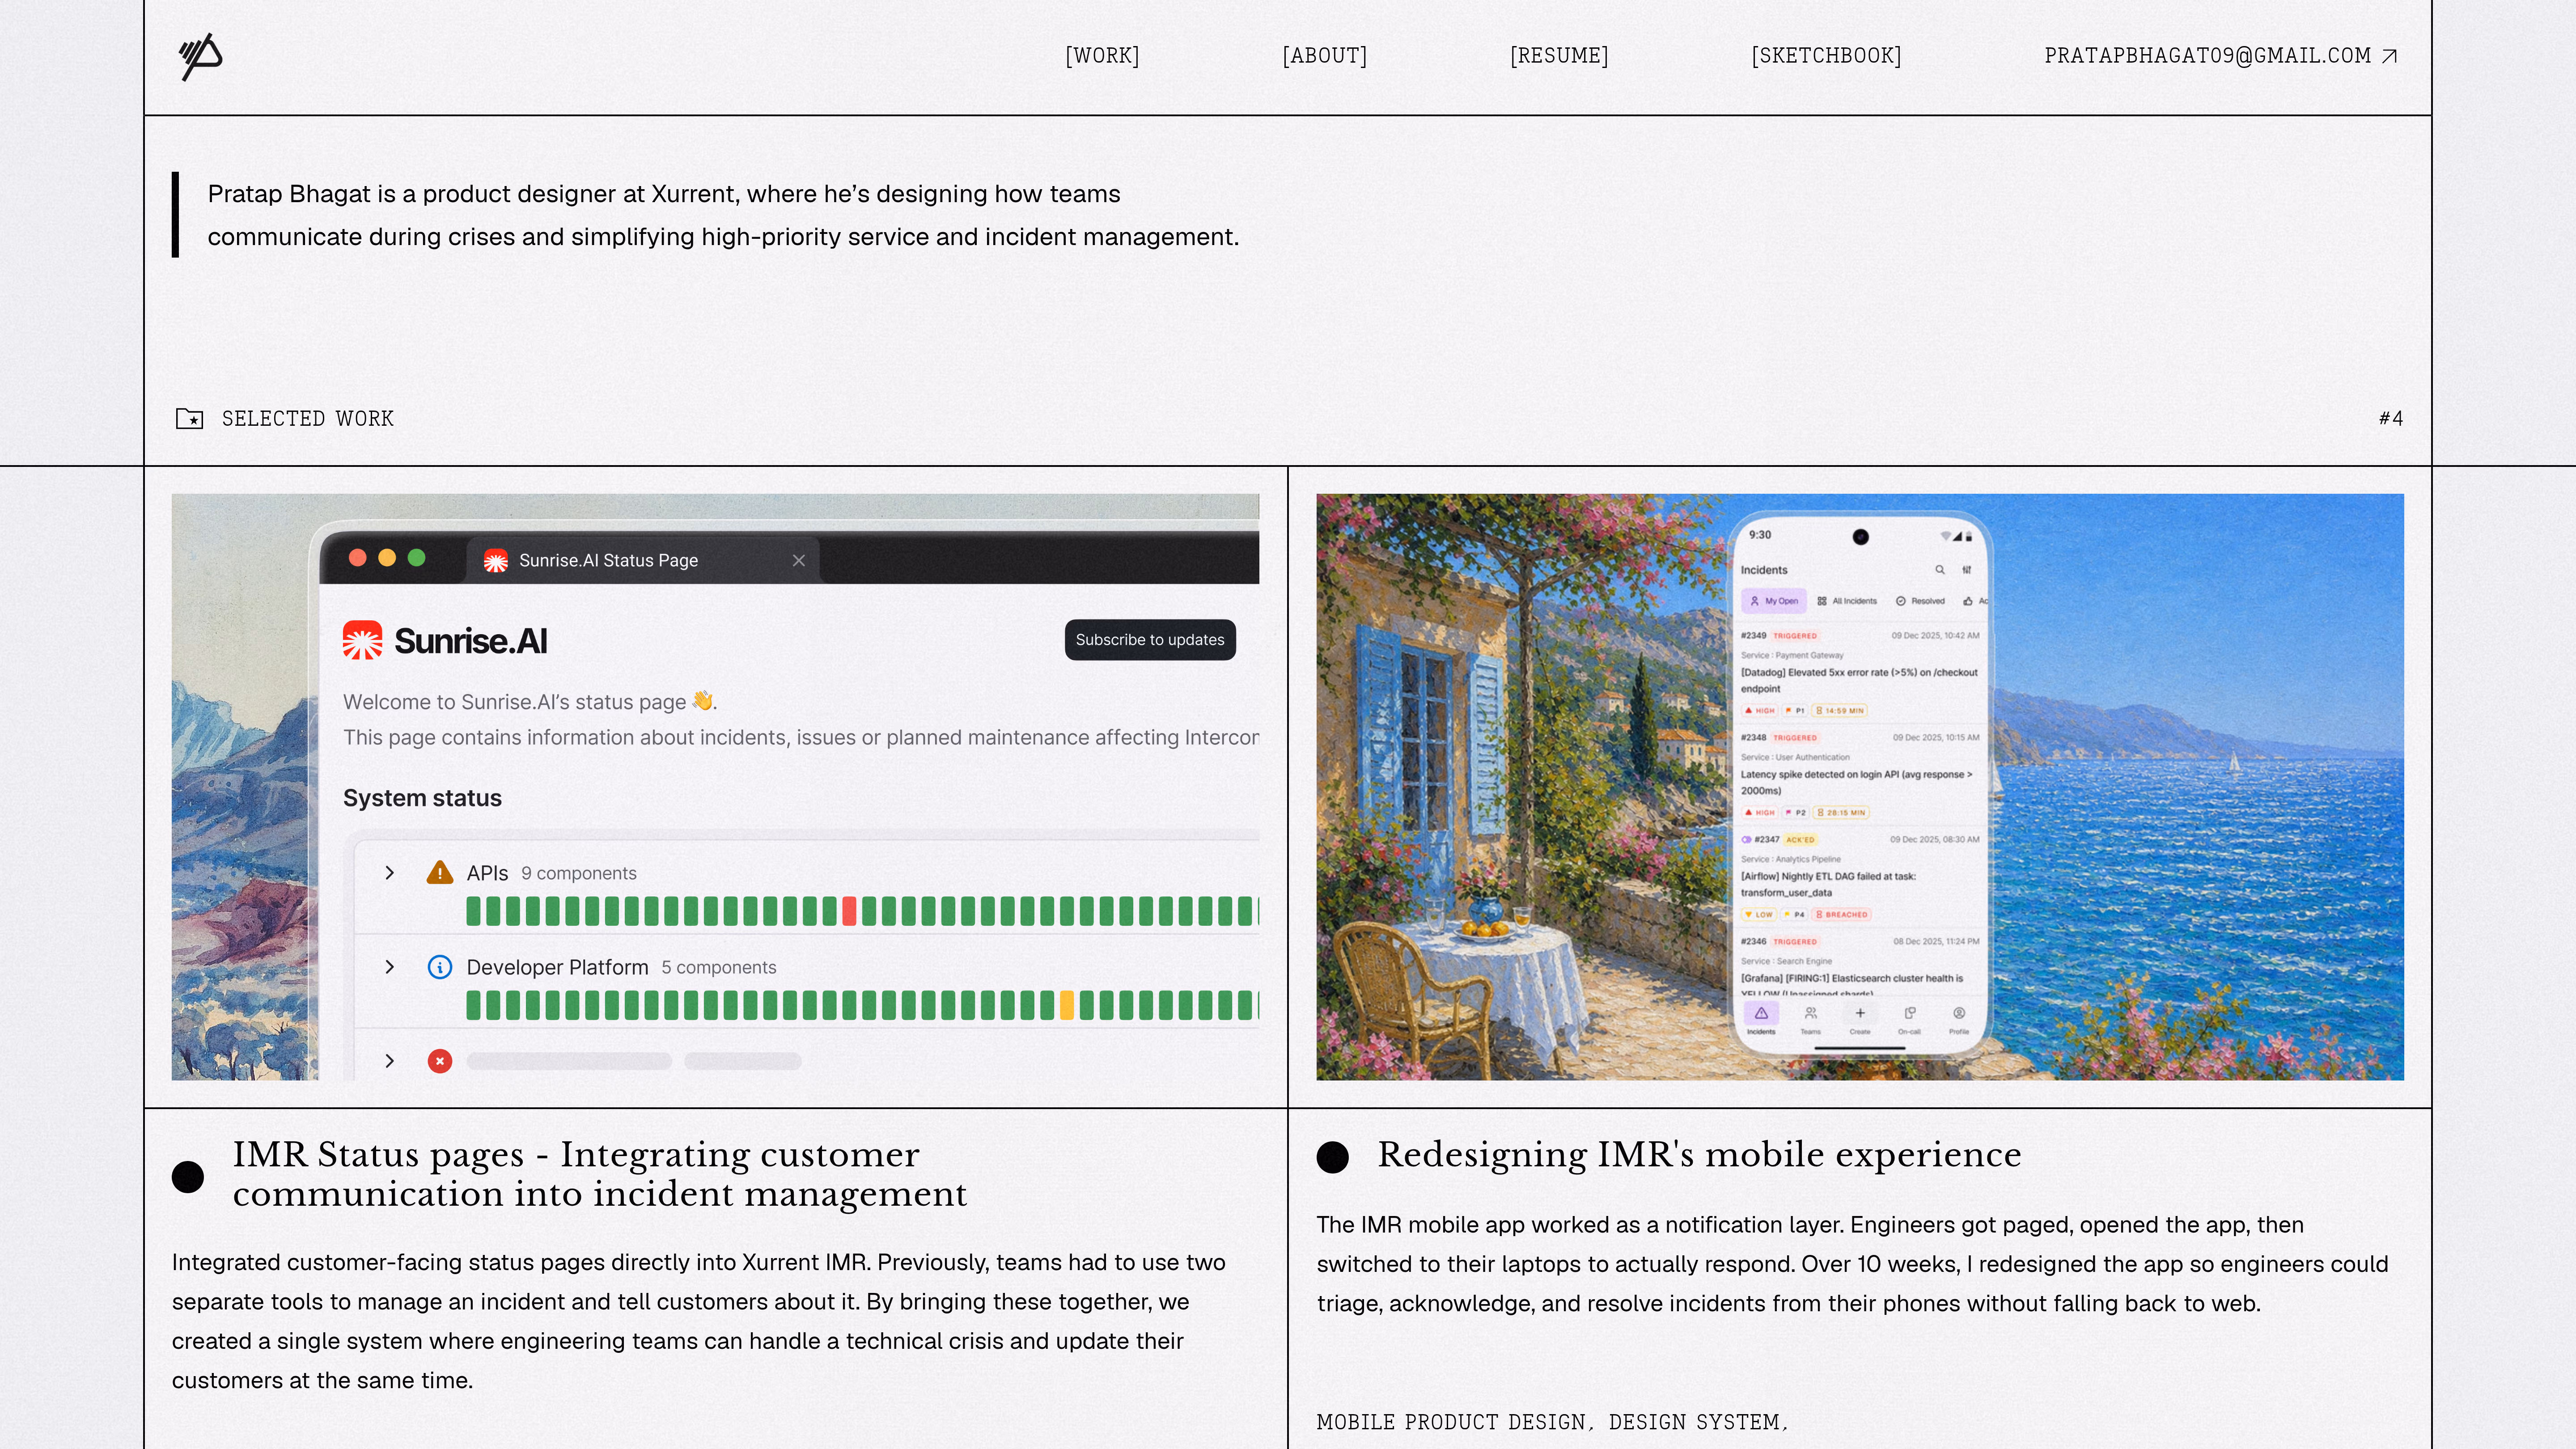Click the SELECTED WORK heading text

tap(308, 418)
